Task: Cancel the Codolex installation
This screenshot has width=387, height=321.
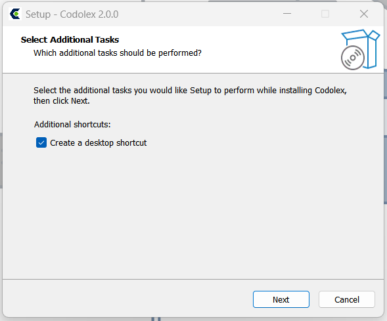Action: point(347,299)
